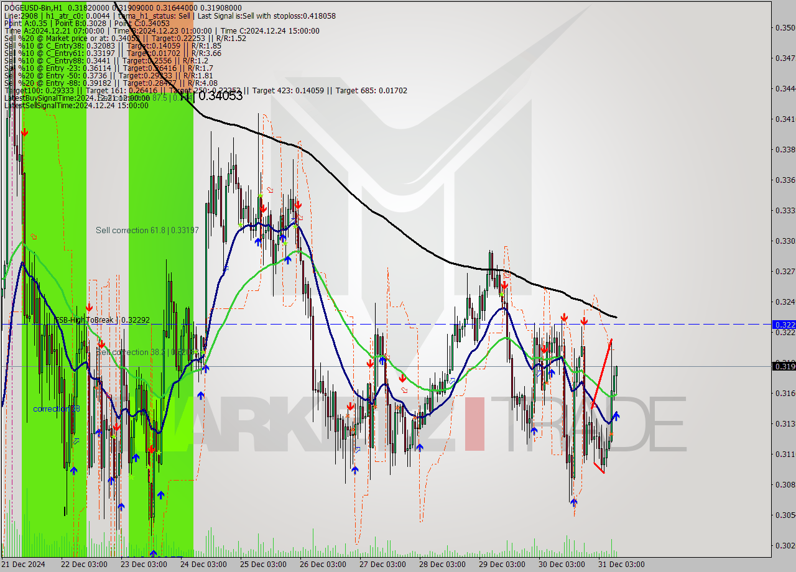Click the '31 Dec 03:00' time label
Screen dimensions: 796x572
tap(621, 565)
